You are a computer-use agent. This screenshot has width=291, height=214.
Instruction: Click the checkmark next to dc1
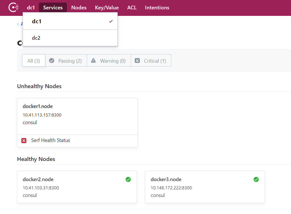(111, 21)
